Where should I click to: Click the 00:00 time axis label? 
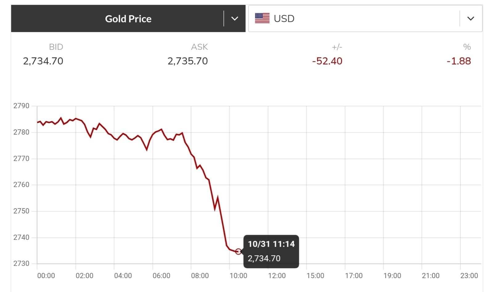pyautogui.click(x=46, y=276)
